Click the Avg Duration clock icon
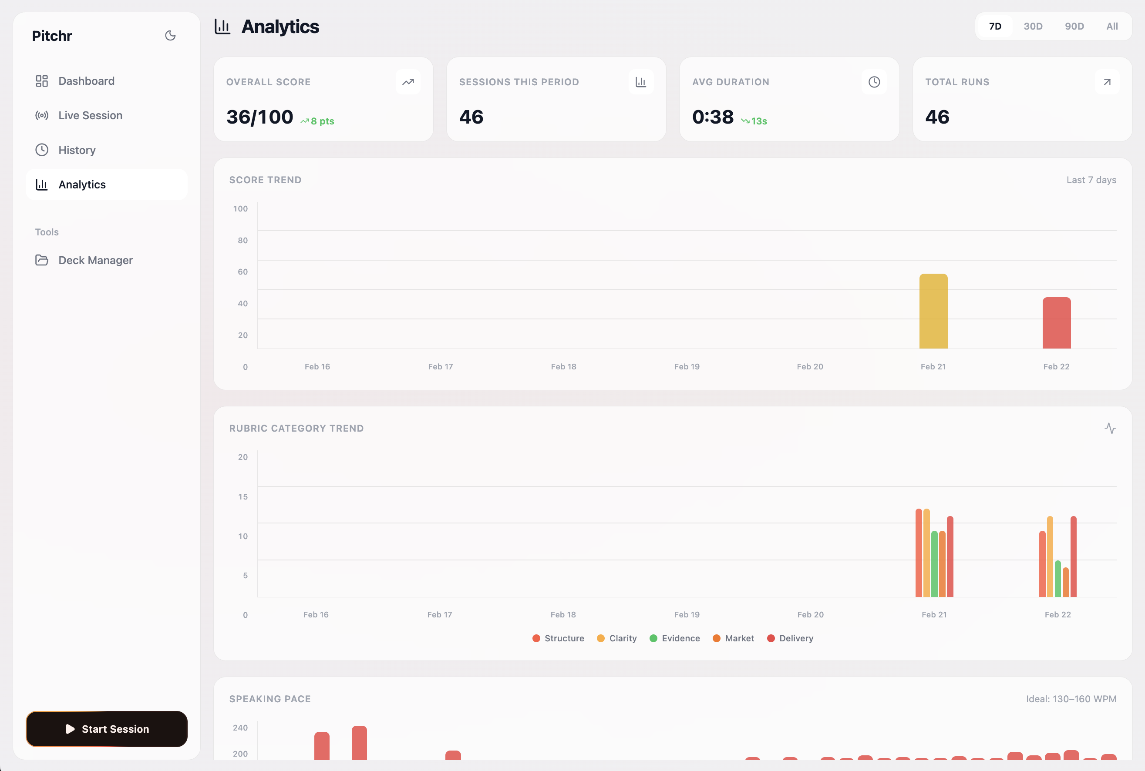The image size is (1145, 771). pos(874,82)
